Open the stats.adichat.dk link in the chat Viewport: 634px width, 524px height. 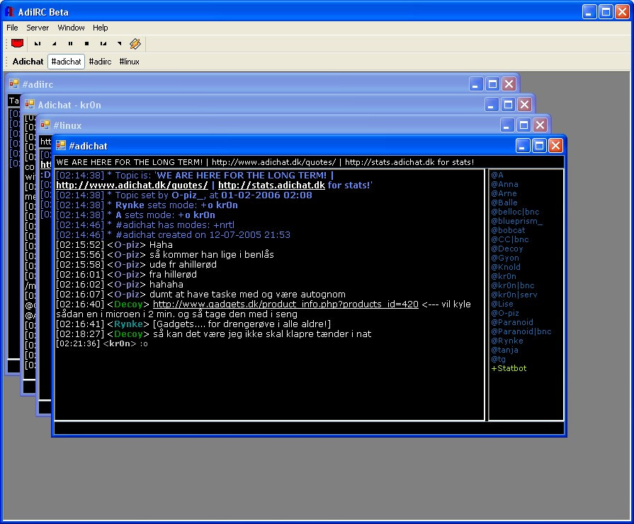(272, 186)
